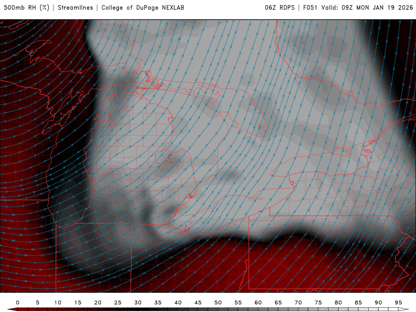
Task: Click the 'Valid: 09Z MON JAN 19 2026' text
Action: pos(367,8)
